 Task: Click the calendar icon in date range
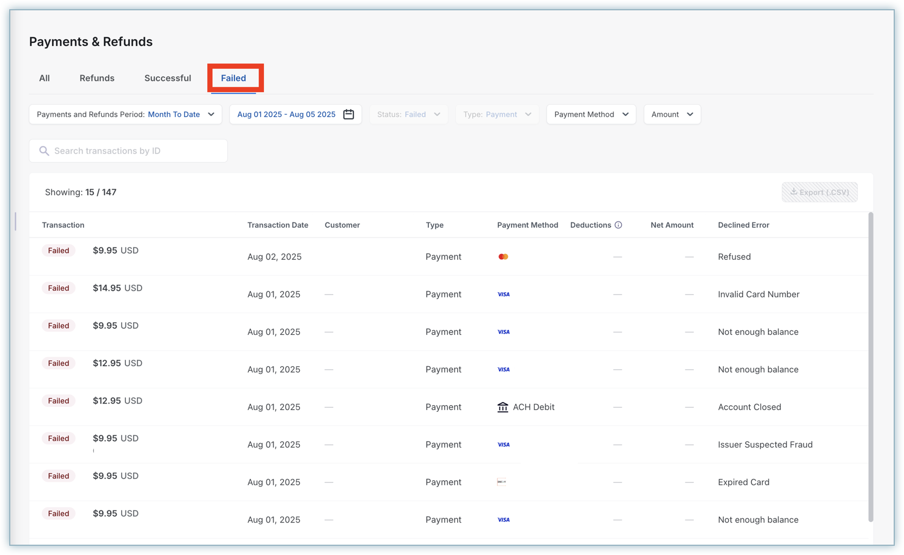pos(349,114)
